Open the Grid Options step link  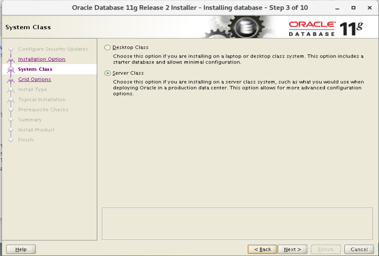(x=34, y=79)
